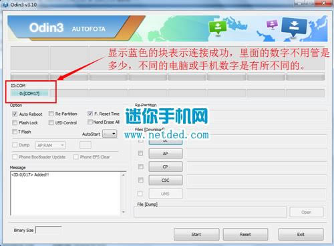Click the small field next to AP RAM

(86, 145)
